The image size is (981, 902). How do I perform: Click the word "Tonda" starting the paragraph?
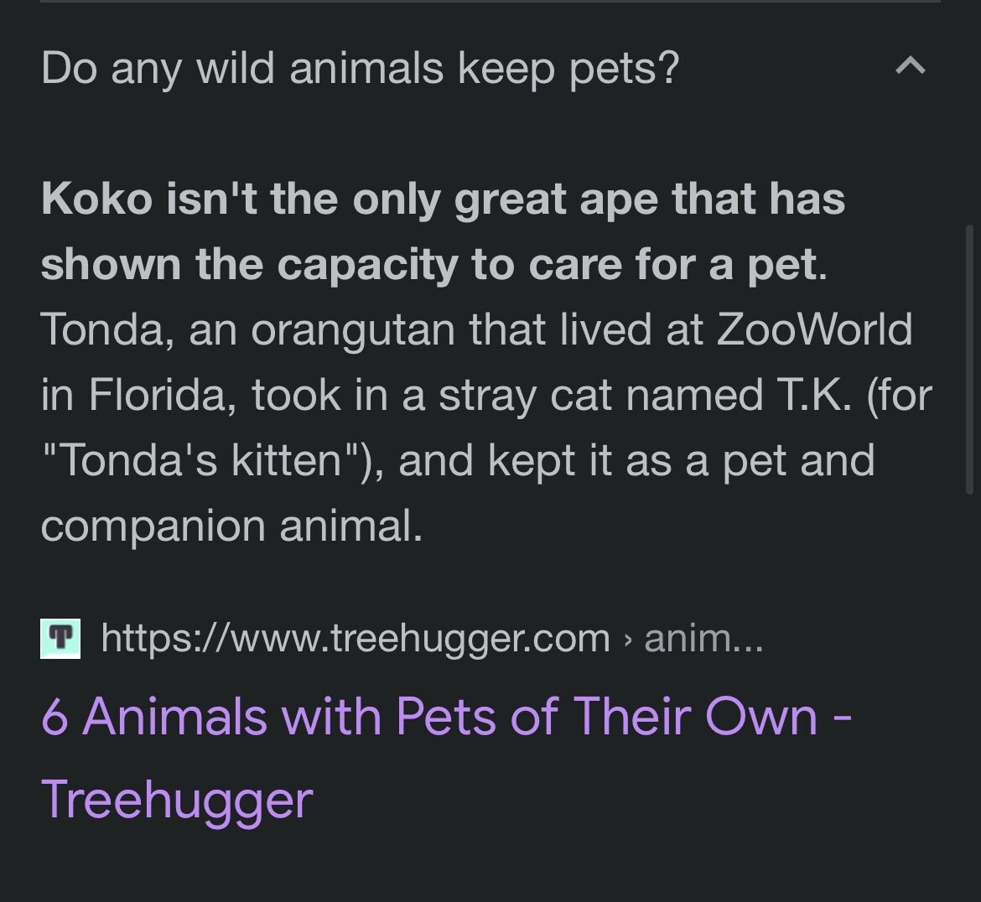[x=101, y=329]
